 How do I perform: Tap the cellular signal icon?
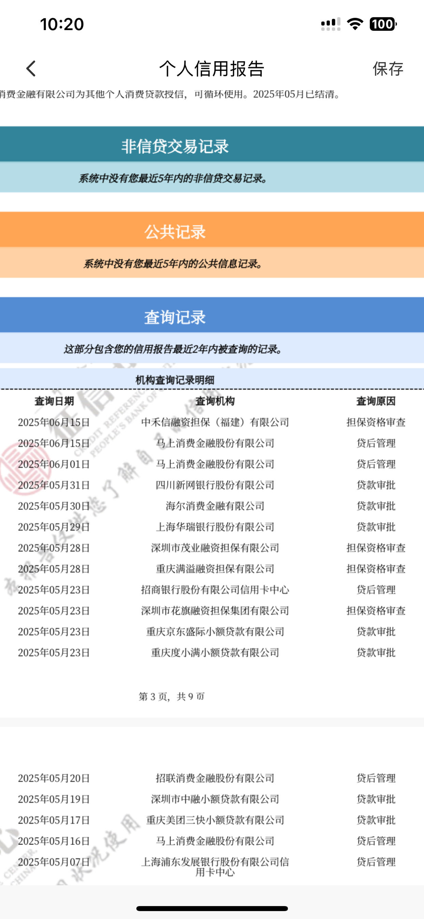pos(331,24)
